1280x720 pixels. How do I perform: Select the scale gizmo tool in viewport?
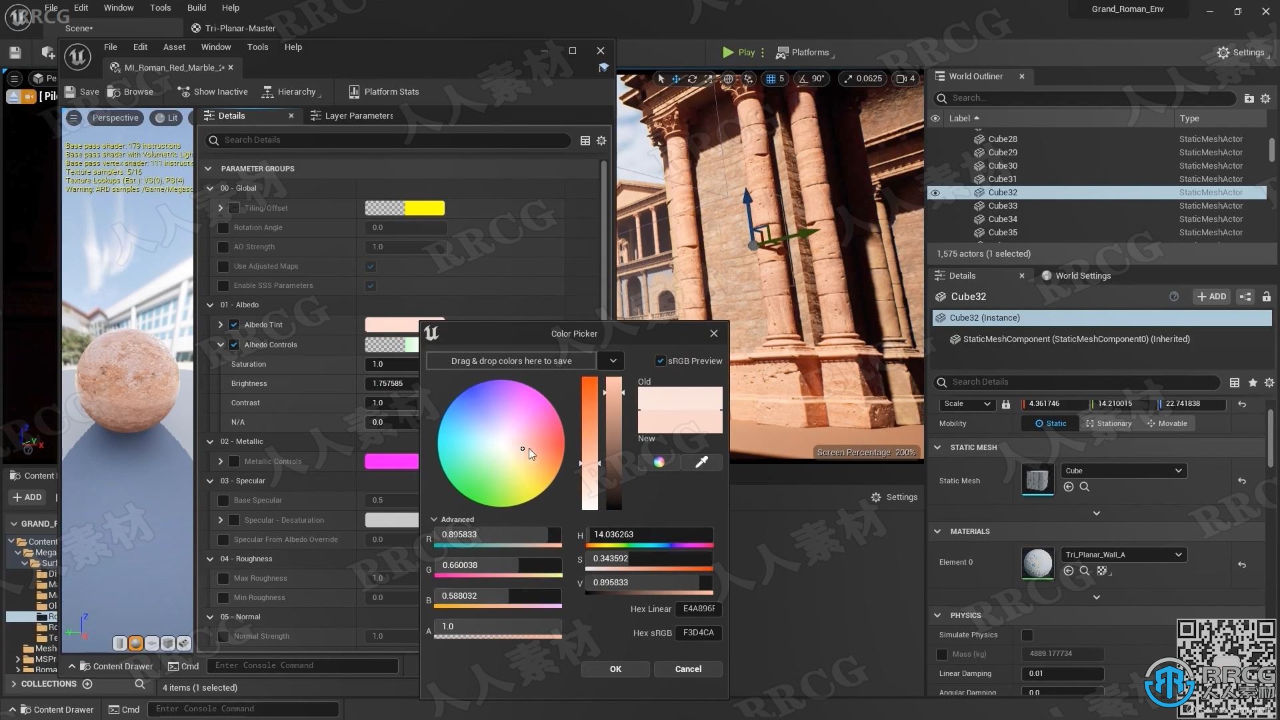pyautogui.click(x=708, y=79)
